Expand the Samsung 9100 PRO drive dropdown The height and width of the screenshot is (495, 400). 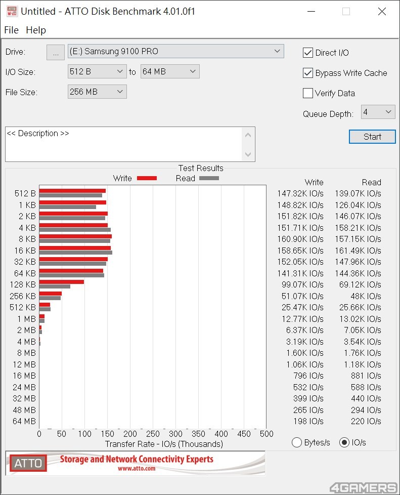coord(175,51)
